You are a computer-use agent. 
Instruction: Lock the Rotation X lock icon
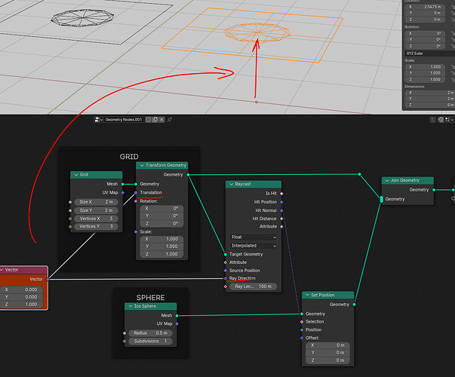pyautogui.click(x=453, y=33)
